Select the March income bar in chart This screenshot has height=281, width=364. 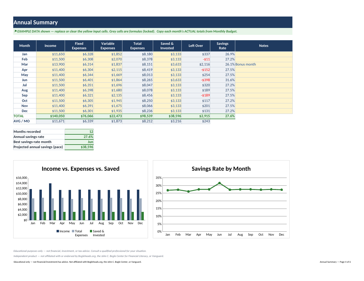(x=50, y=202)
